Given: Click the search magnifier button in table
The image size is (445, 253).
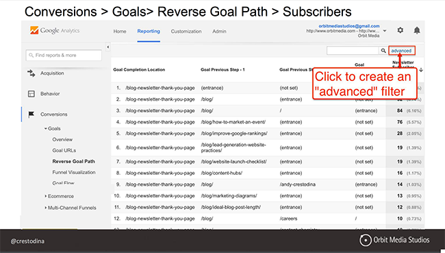Looking at the screenshot, I should (x=383, y=51).
